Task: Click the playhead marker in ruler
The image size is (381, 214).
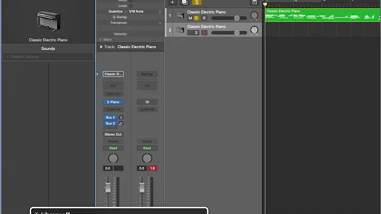Action: [x=265, y=4]
